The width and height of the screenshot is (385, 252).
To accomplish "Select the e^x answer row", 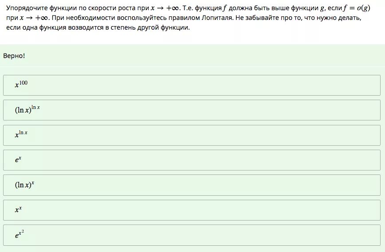I will coord(192,160).
